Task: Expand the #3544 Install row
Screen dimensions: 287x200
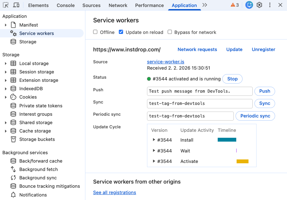Action: pyautogui.click(x=154, y=140)
